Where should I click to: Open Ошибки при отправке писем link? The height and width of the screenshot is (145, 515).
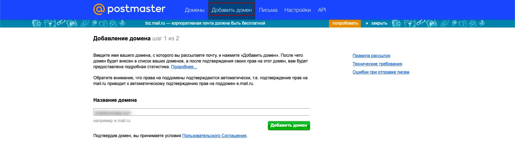(381, 72)
